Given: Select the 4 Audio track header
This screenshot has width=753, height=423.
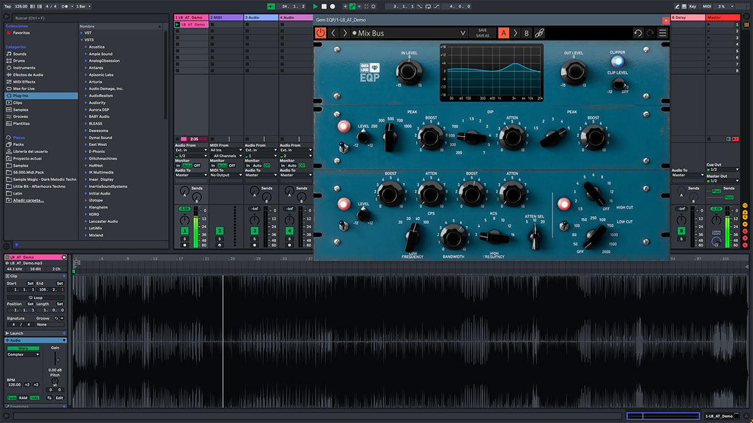Looking at the screenshot, I should coord(296,18).
